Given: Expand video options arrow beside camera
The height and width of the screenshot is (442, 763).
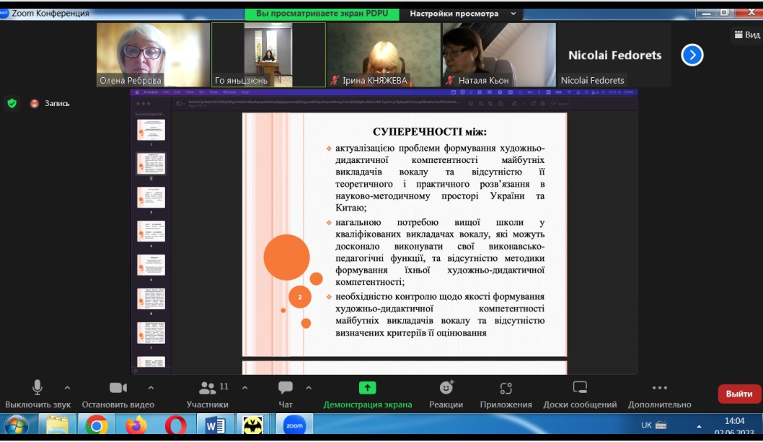Looking at the screenshot, I should 151,387.
